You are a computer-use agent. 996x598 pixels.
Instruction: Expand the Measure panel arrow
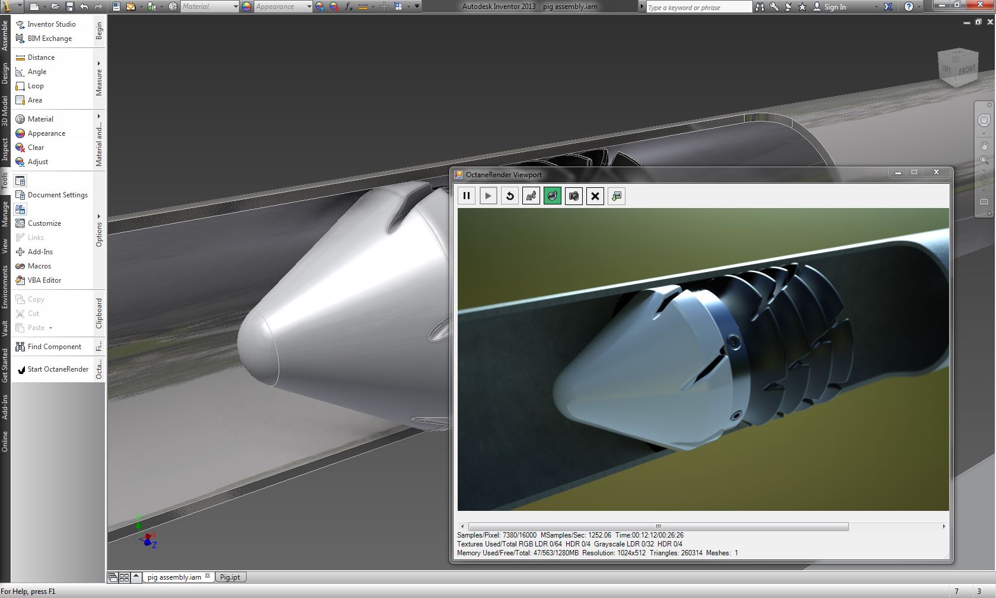99,63
